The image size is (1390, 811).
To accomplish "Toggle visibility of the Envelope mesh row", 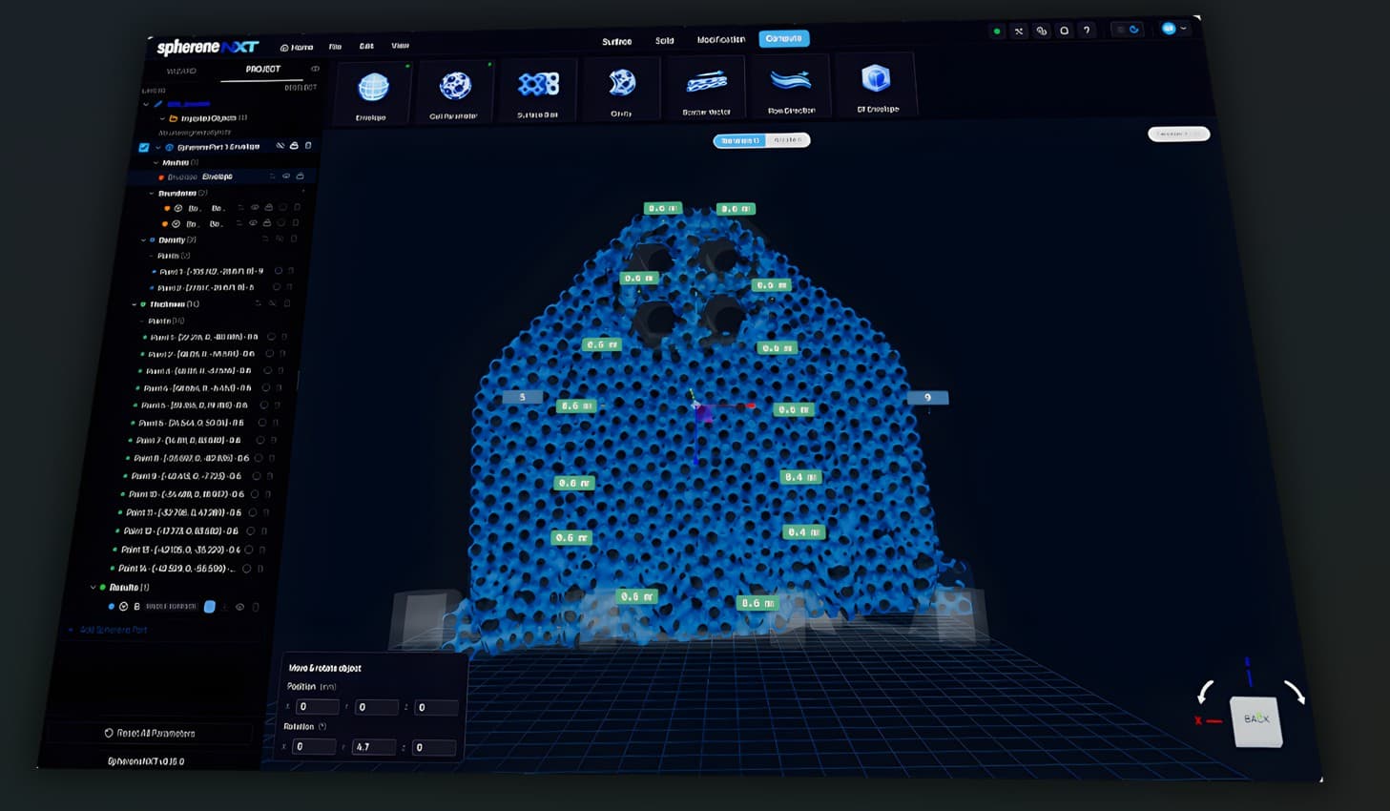I will (285, 177).
